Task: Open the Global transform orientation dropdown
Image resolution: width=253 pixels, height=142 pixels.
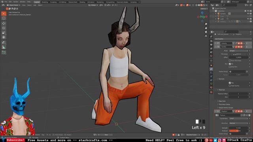Action: 93,5
